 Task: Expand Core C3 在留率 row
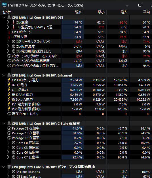point(8,147)
